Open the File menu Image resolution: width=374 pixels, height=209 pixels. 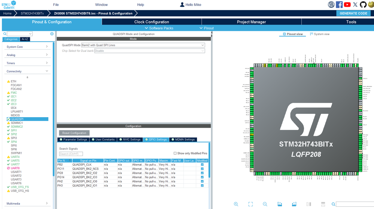(56, 4)
